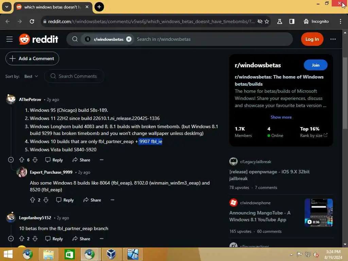Downvote Expert_Purchase_9999's comment

point(46,200)
